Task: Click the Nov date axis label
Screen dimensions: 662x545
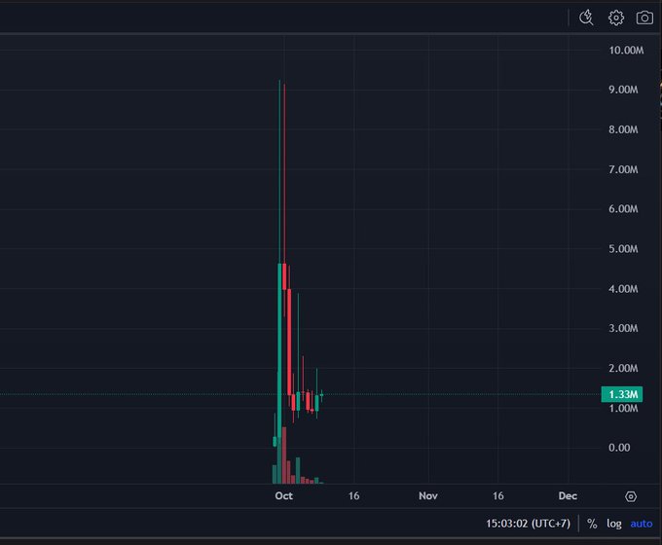Action: (428, 496)
